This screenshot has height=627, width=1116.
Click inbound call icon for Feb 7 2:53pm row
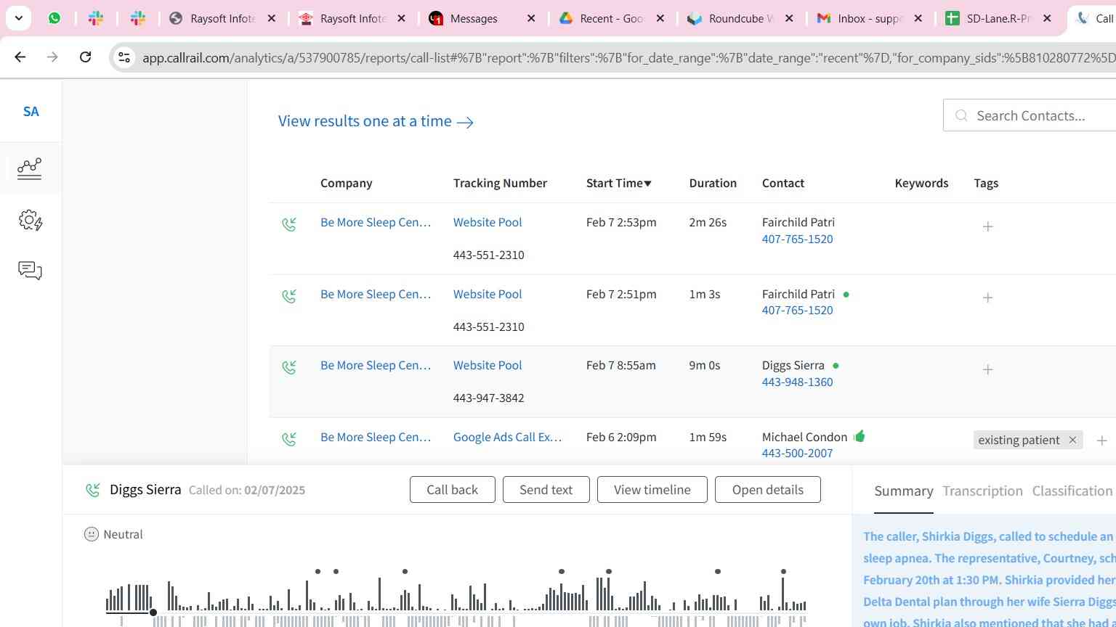tap(289, 224)
